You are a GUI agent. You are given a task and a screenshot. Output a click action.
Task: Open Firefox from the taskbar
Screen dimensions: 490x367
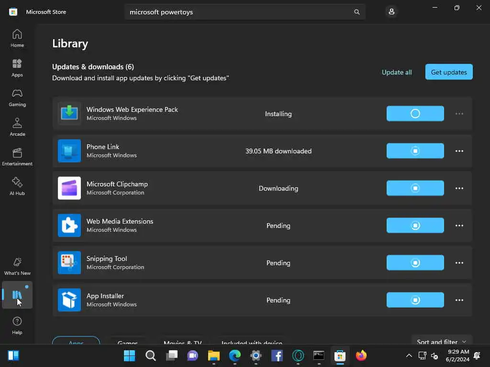(361, 356)
